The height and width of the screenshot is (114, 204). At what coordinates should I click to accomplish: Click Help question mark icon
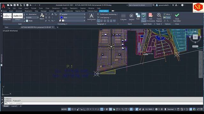click(182, 5)
